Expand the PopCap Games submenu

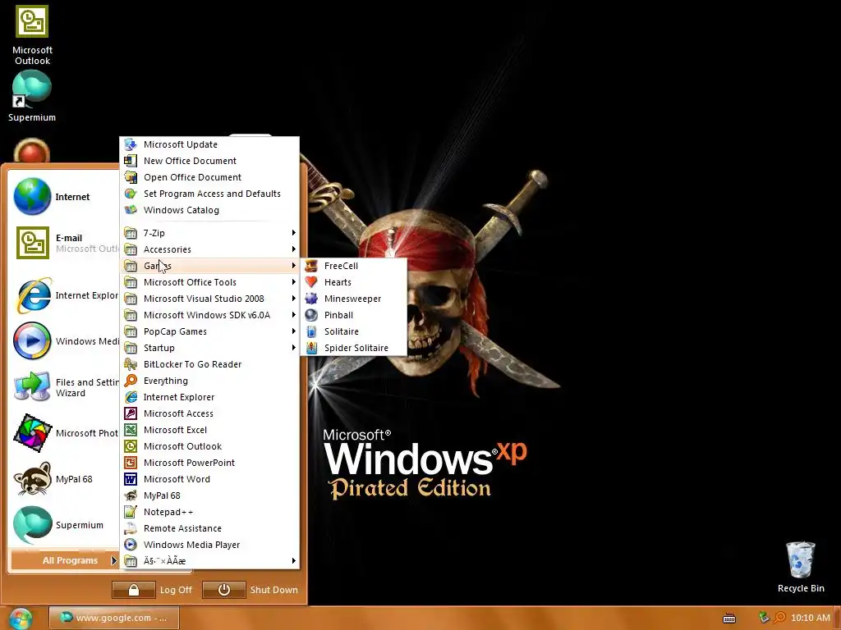click(x=209, y=331)
